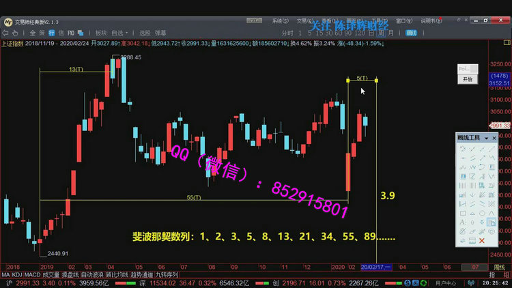Click the back arrow navigation icon

coord(6,32)
